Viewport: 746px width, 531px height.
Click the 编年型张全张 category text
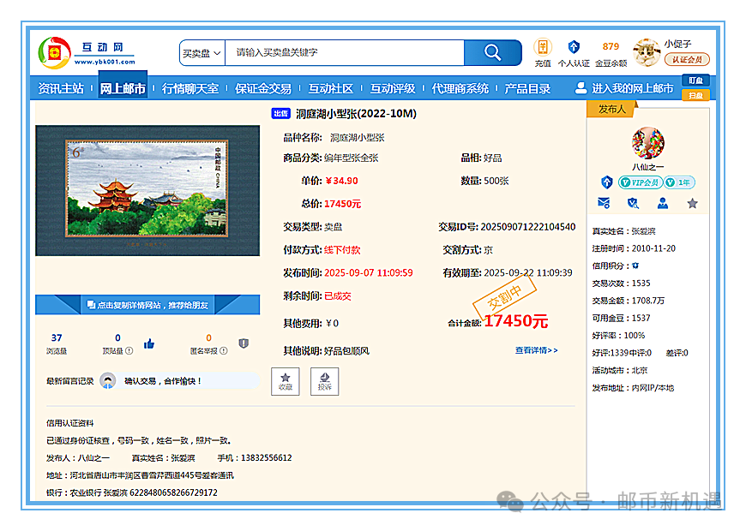(351, 158)
